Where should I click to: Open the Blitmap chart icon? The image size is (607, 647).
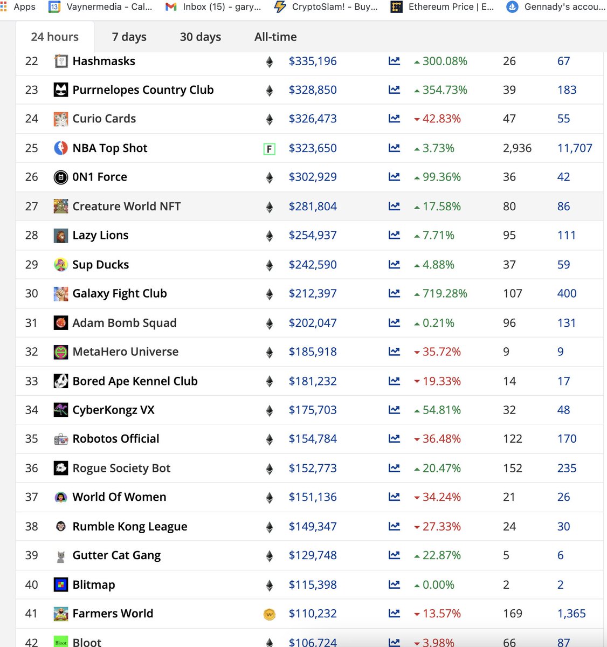[395, 584]
